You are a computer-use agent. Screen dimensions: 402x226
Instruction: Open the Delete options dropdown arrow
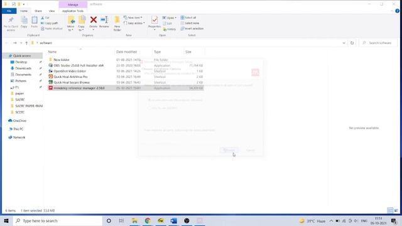(94, 30)
